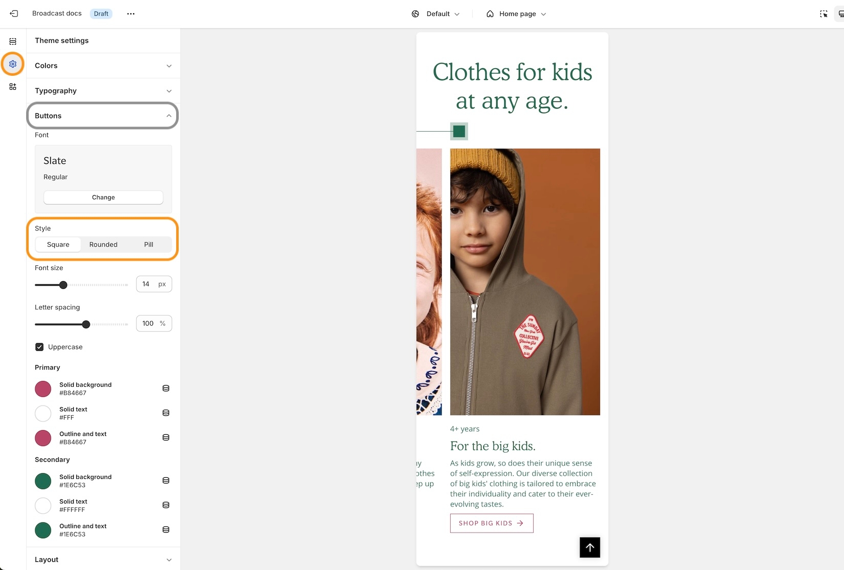Select the Pill button style
Screen dimensions: 844x570
coord(149,244)
